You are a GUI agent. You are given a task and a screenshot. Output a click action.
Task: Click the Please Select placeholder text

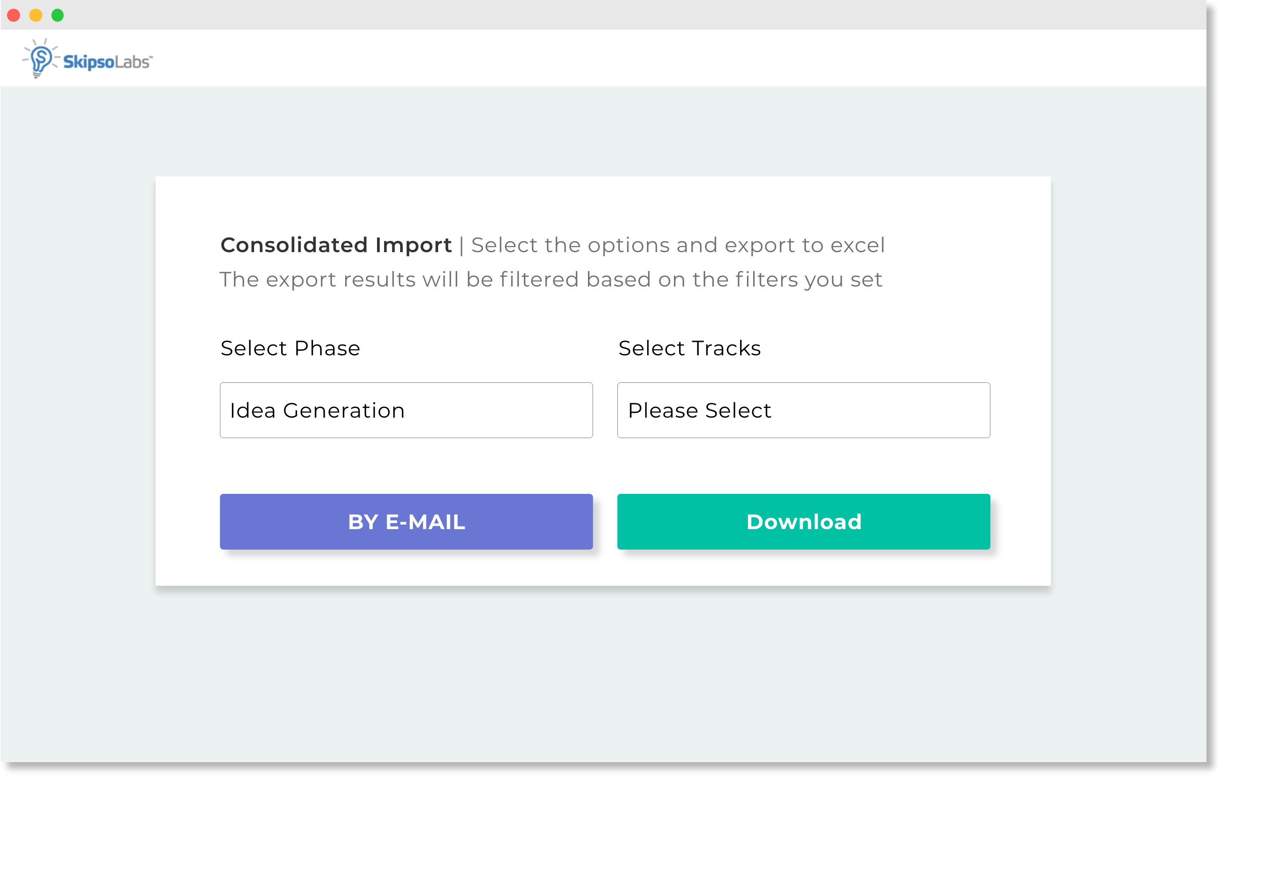coord(699,410)
